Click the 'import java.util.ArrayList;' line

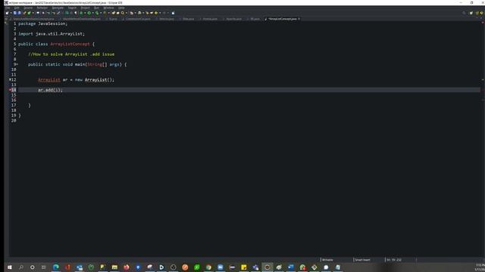click(52, 33)
